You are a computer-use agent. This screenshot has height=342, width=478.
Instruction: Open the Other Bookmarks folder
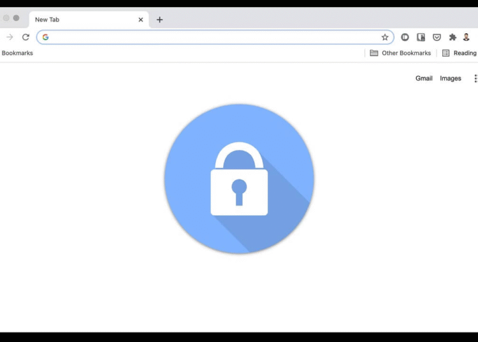coord(400,53)
